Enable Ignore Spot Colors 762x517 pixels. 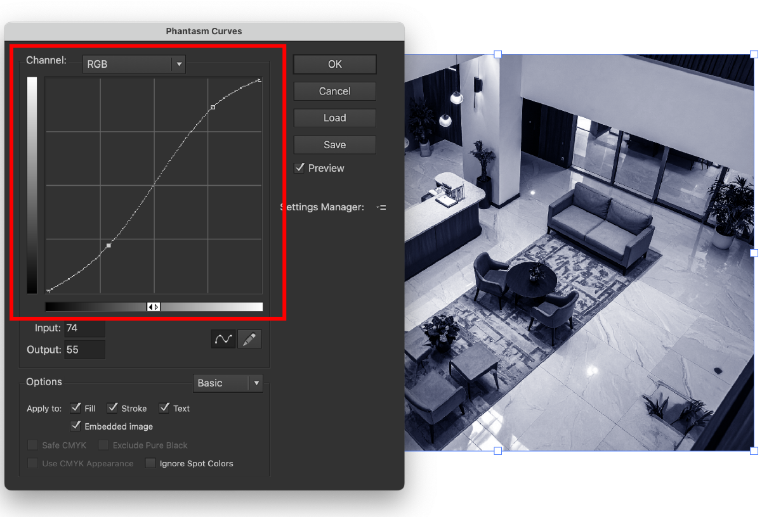(150, 463)
